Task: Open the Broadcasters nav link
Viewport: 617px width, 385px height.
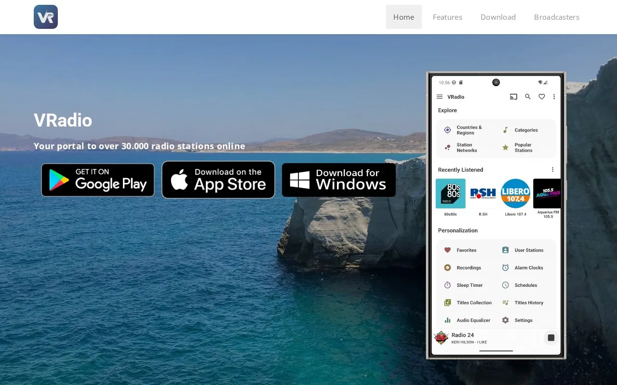Action: (557, 17)
